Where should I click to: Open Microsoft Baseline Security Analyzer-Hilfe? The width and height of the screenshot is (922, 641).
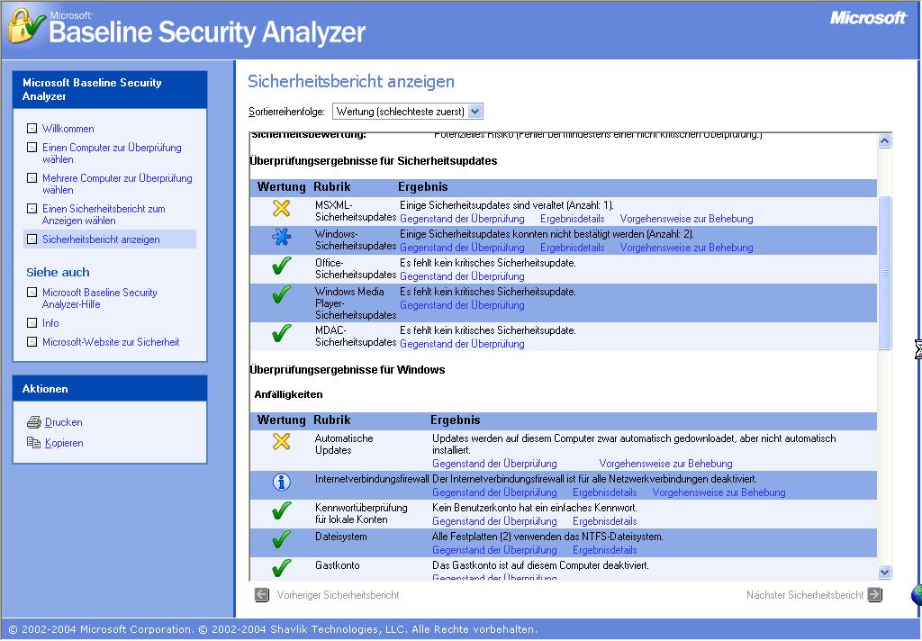tap(99, 298)
